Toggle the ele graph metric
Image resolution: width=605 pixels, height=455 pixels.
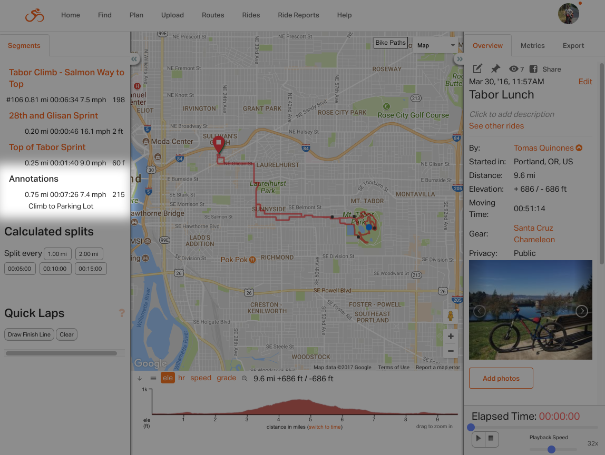(x=168, y=378)
